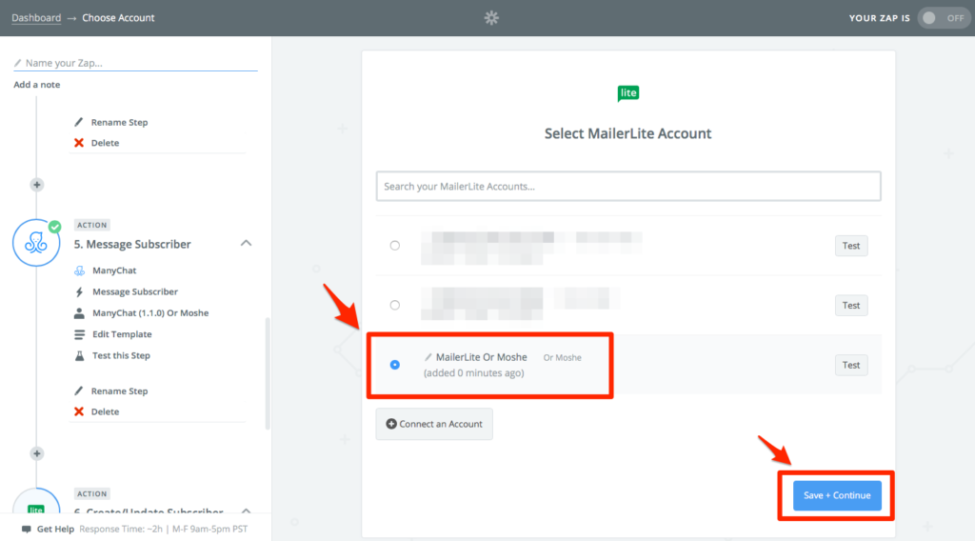Open Edit Template list icon
This screenshot has height=541, width=975.
point(79,334)
